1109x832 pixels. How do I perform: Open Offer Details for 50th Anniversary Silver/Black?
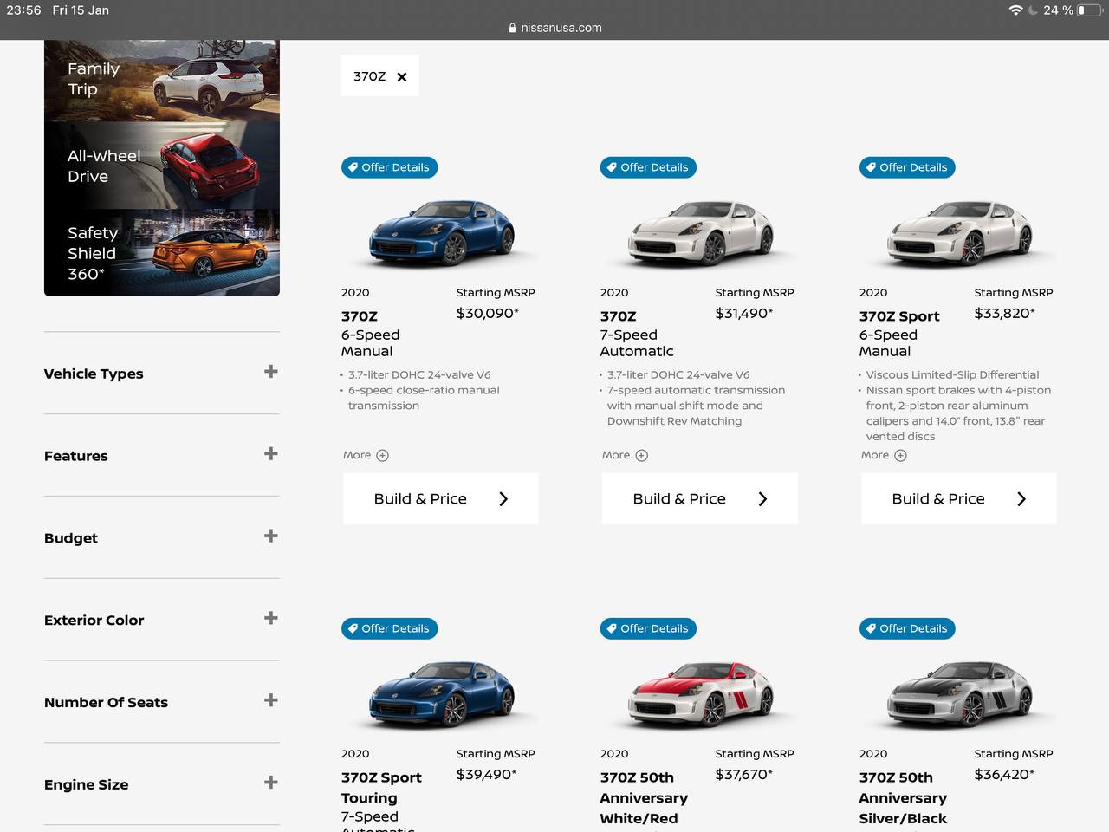[x=907, y=628]
